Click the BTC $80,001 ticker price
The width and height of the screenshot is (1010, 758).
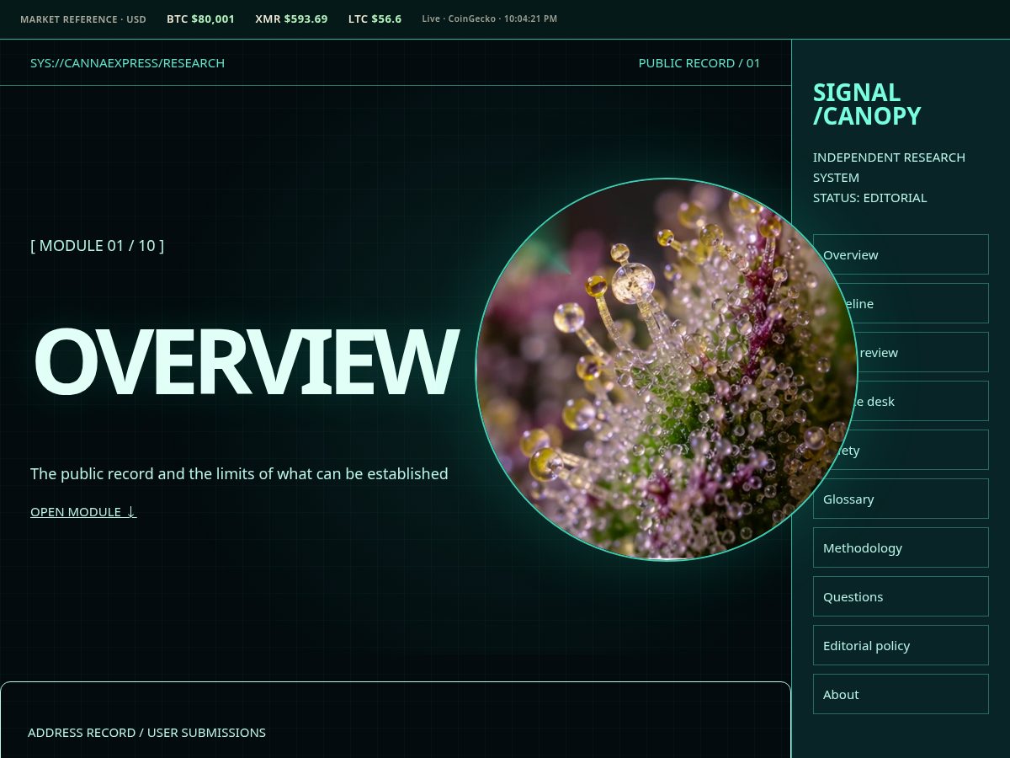[x=200, y=19]
